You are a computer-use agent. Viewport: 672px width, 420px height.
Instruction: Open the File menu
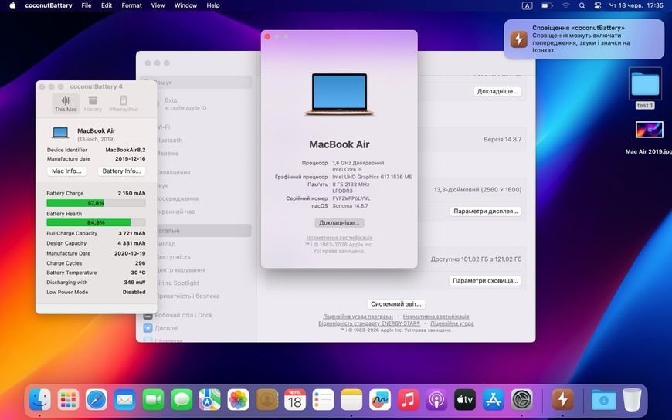pyautogui.click(x=87, y=5)
